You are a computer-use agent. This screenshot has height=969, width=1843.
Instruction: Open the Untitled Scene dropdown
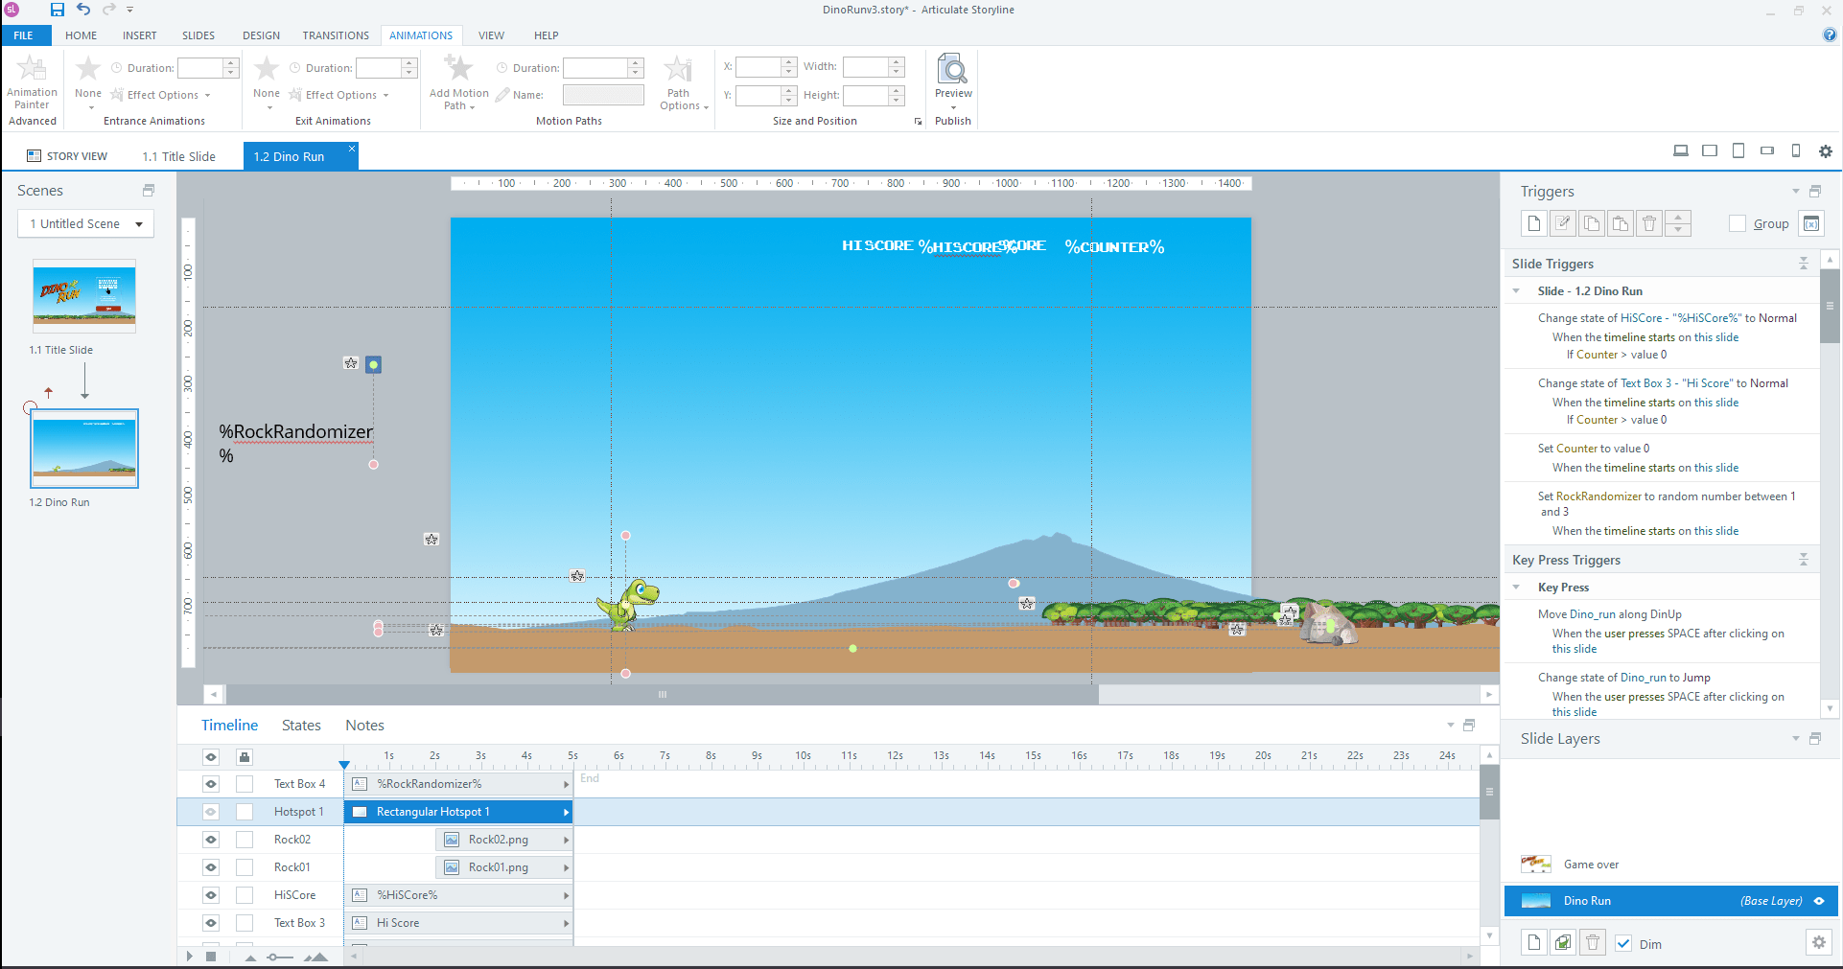85,224
